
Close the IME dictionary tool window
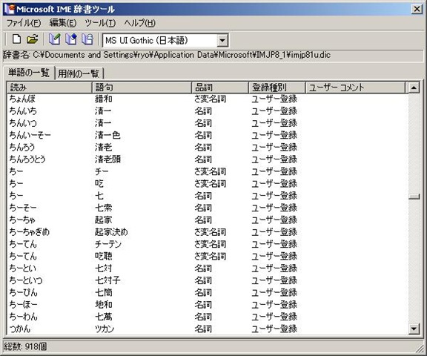(x=417, y=9)
